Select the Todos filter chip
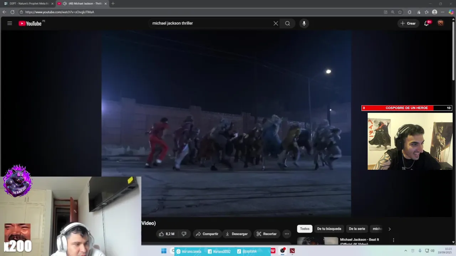The image size is (456, 256). point(305,229)
